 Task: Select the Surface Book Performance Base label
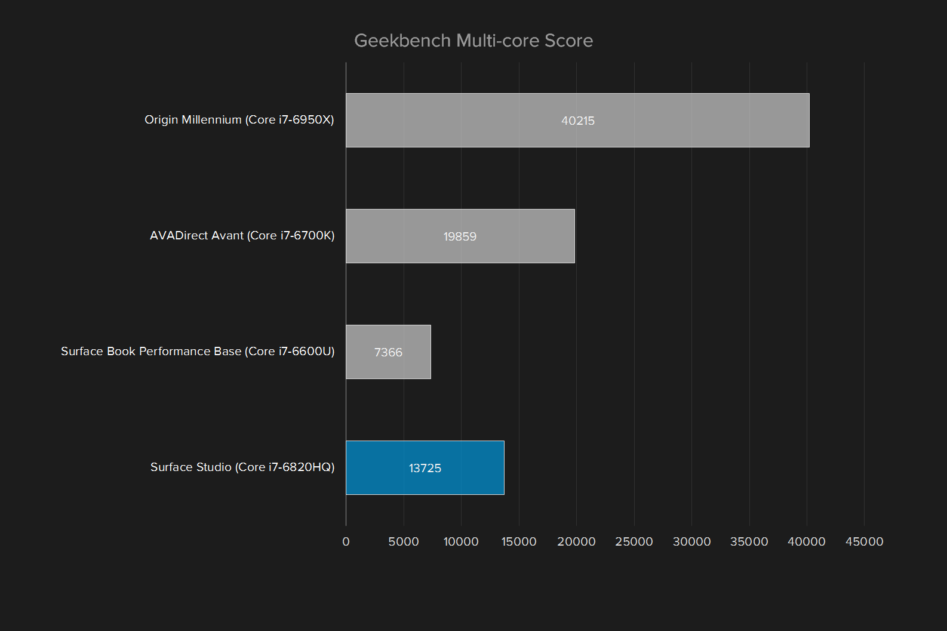(198, 352)
